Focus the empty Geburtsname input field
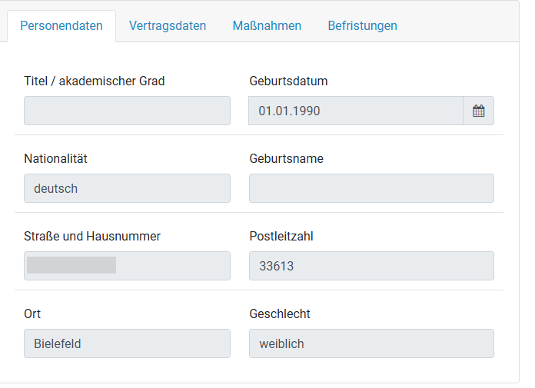 point(371,188)
